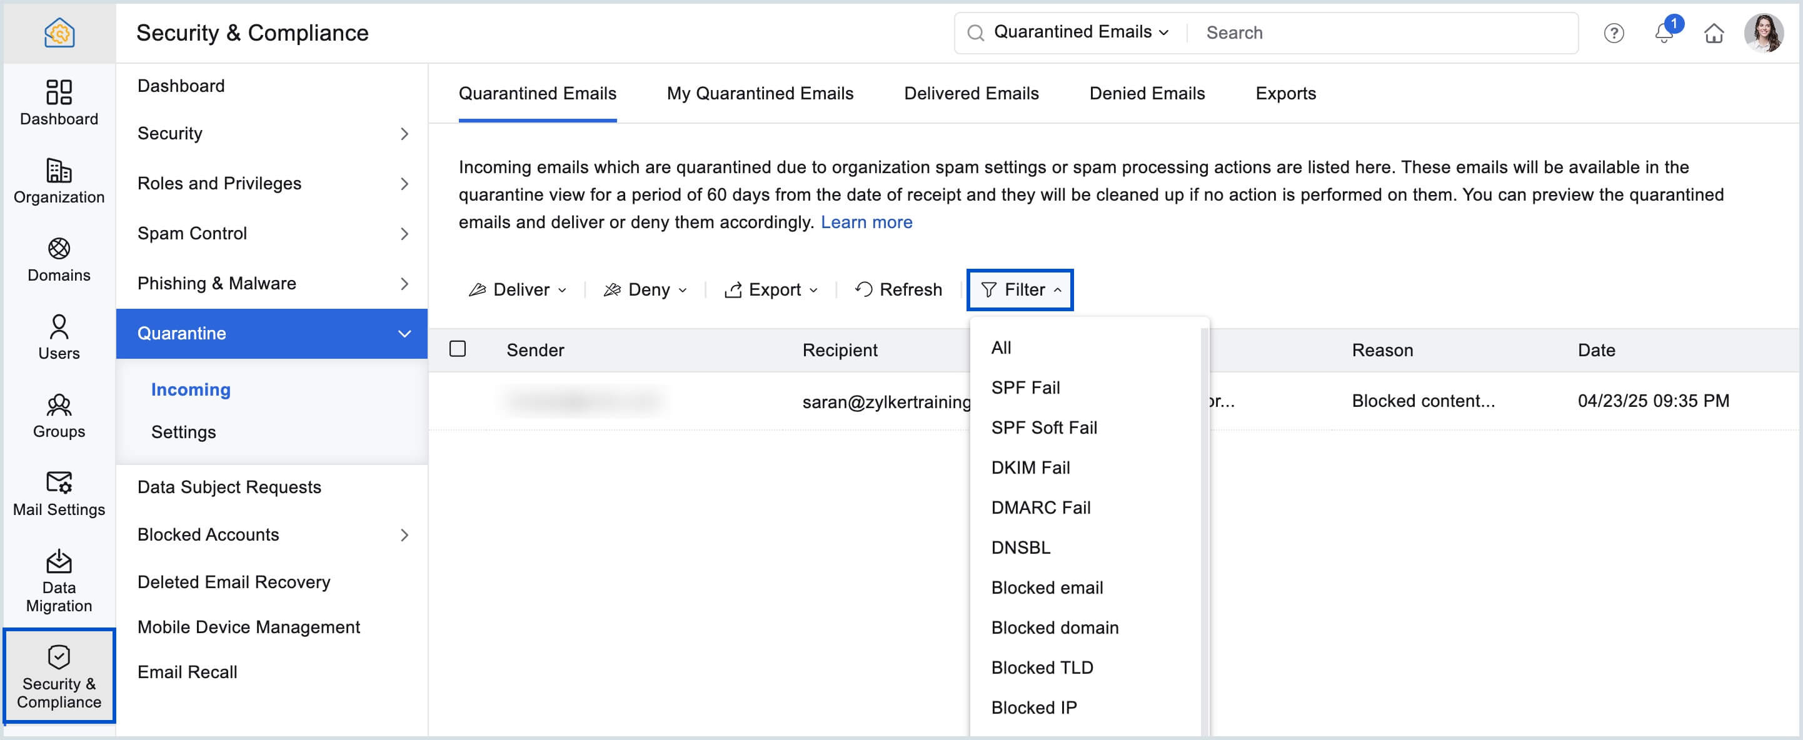Click the Refresh button

(x=899, y=289)
